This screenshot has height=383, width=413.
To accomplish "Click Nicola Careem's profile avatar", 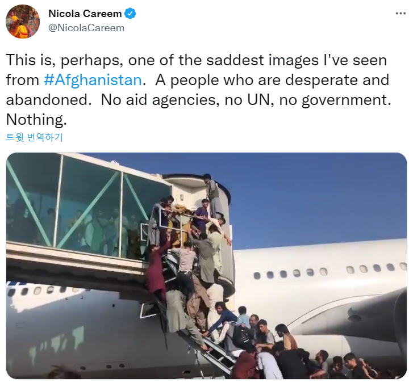I will [23, 22].
